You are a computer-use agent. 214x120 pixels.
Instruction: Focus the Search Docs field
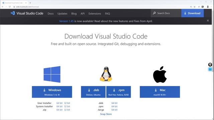pyautogui.click(x=166, y=13)
